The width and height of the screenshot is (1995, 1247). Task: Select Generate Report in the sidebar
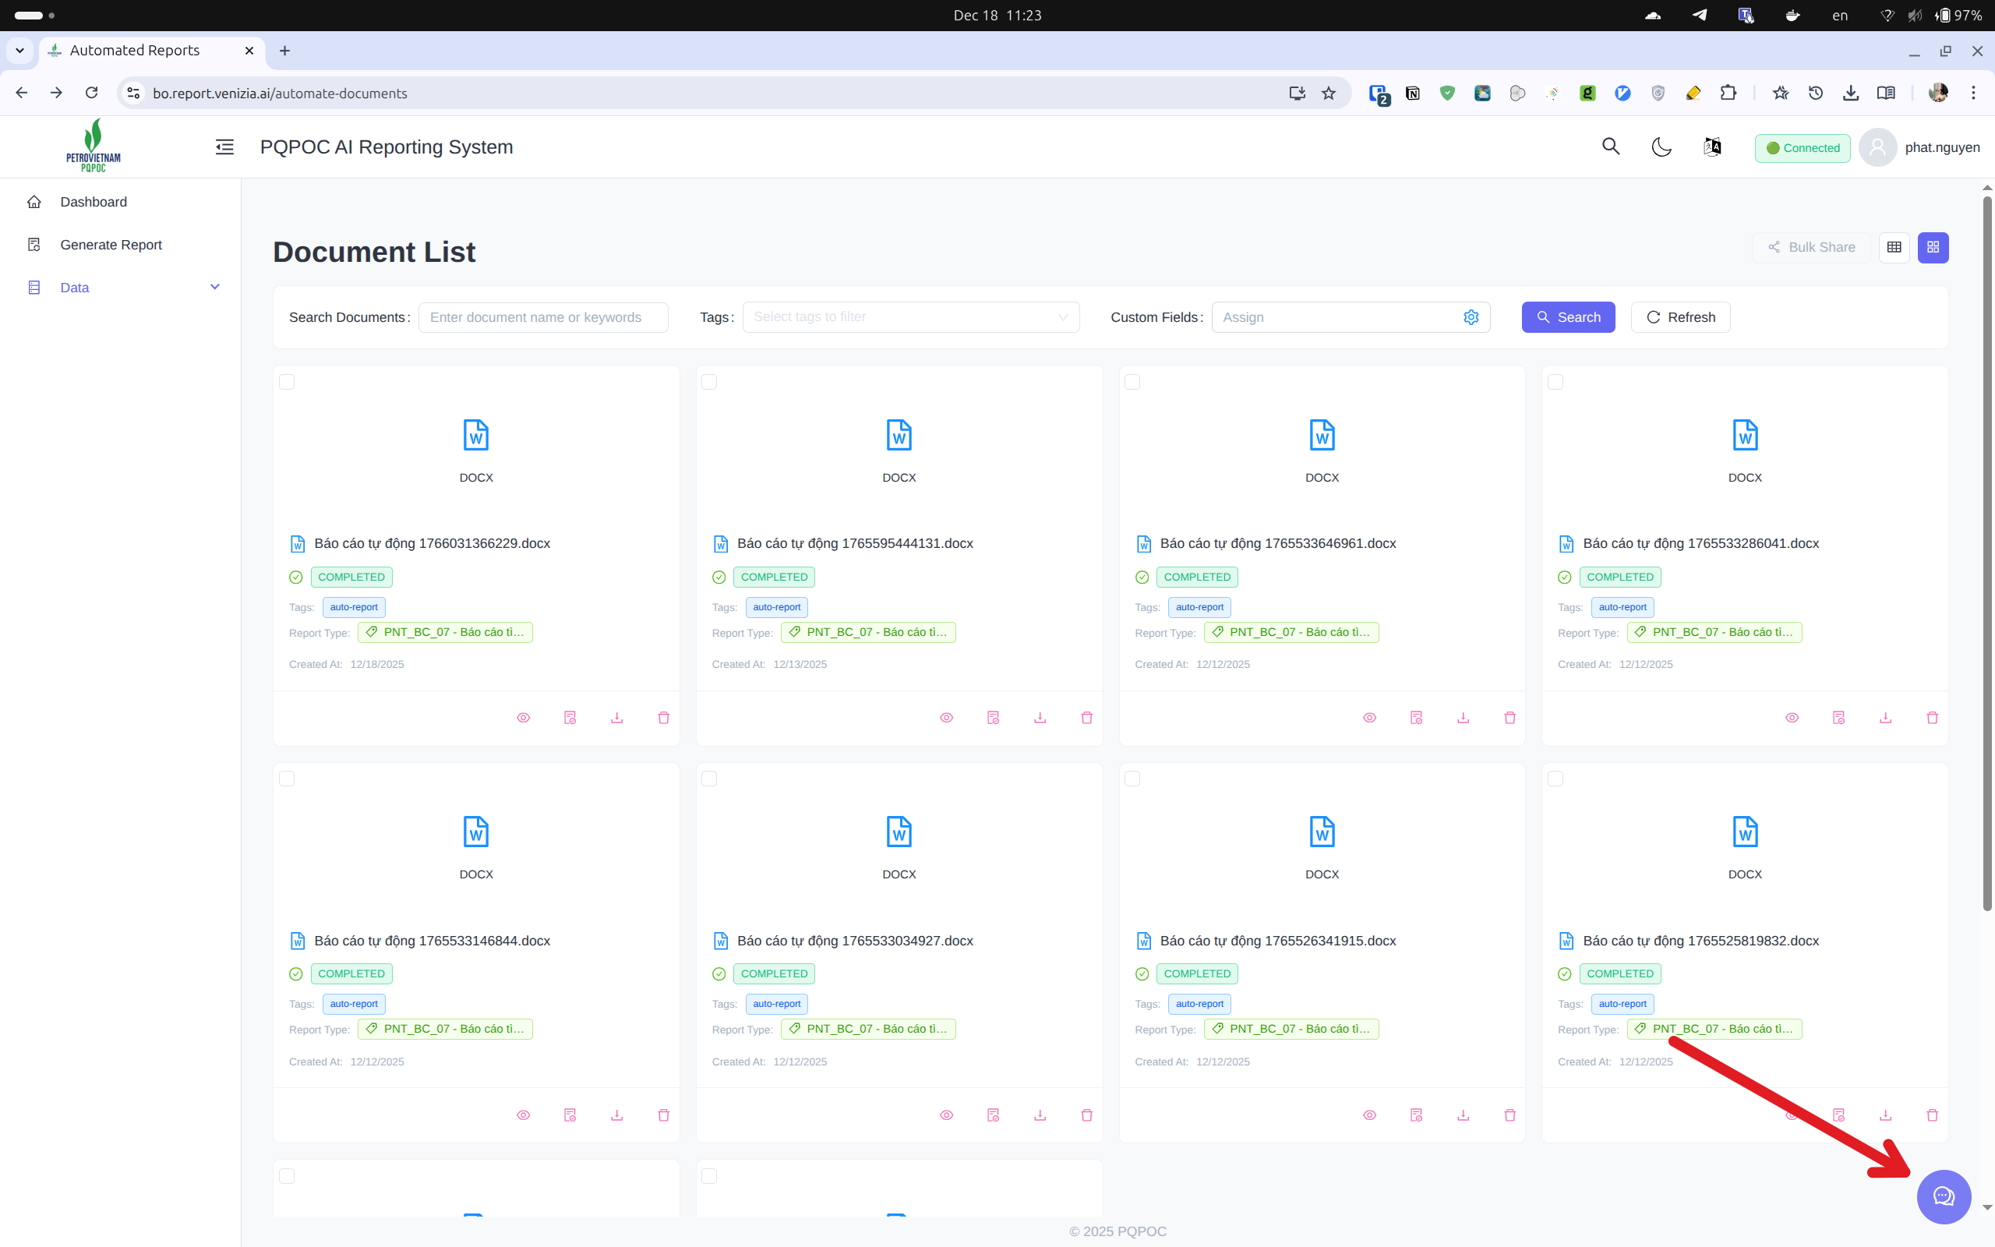click(111, 244)
